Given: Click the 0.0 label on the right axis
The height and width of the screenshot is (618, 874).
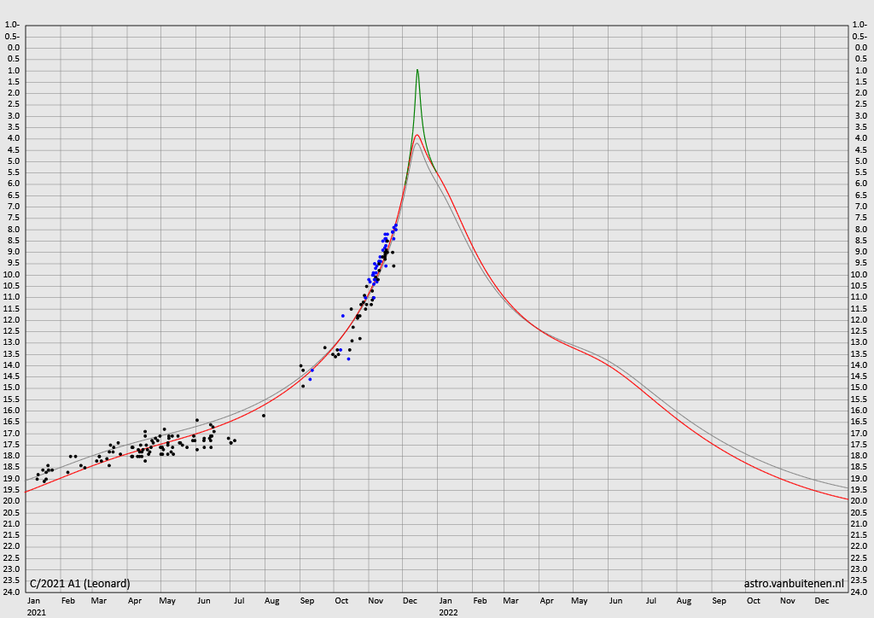Looking at the screenshot, I should point(860,48).
